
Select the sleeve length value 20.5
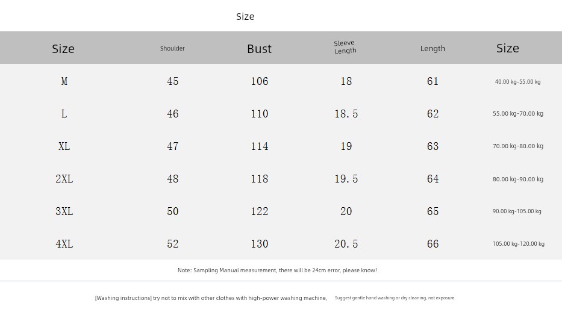346,244
